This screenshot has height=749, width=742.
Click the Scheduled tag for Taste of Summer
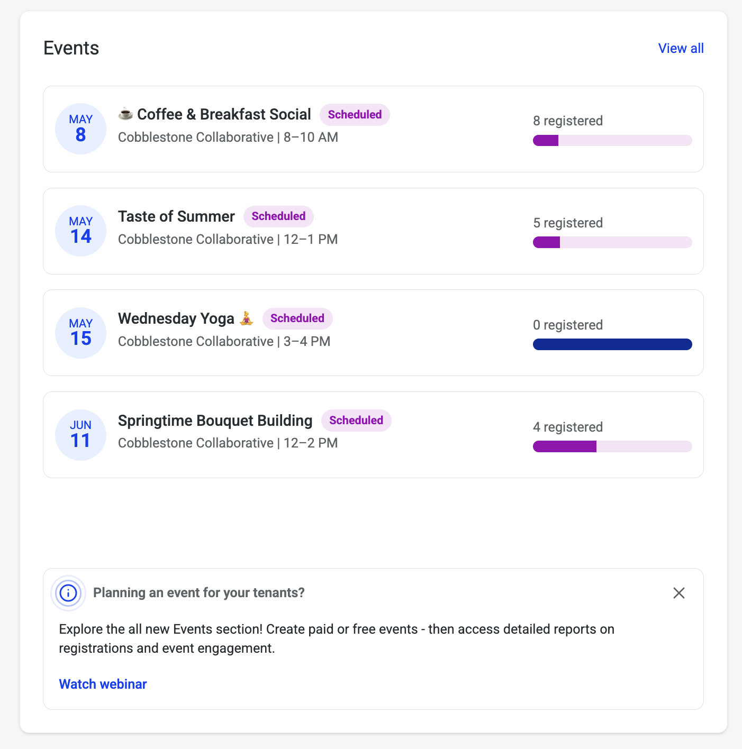click(278, 216)
